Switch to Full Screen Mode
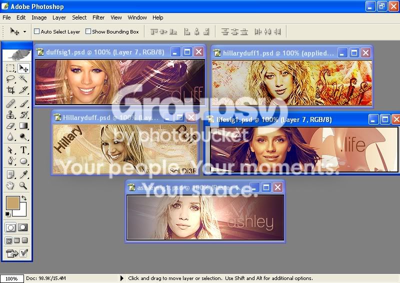The image size is (400, 283). coord(24,240)
